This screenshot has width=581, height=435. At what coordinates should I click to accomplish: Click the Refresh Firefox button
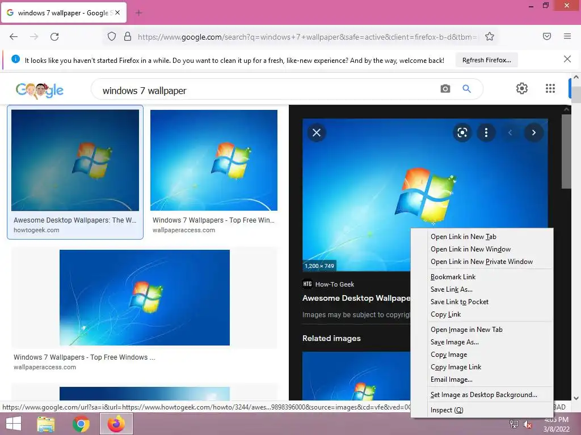point(486,60)
